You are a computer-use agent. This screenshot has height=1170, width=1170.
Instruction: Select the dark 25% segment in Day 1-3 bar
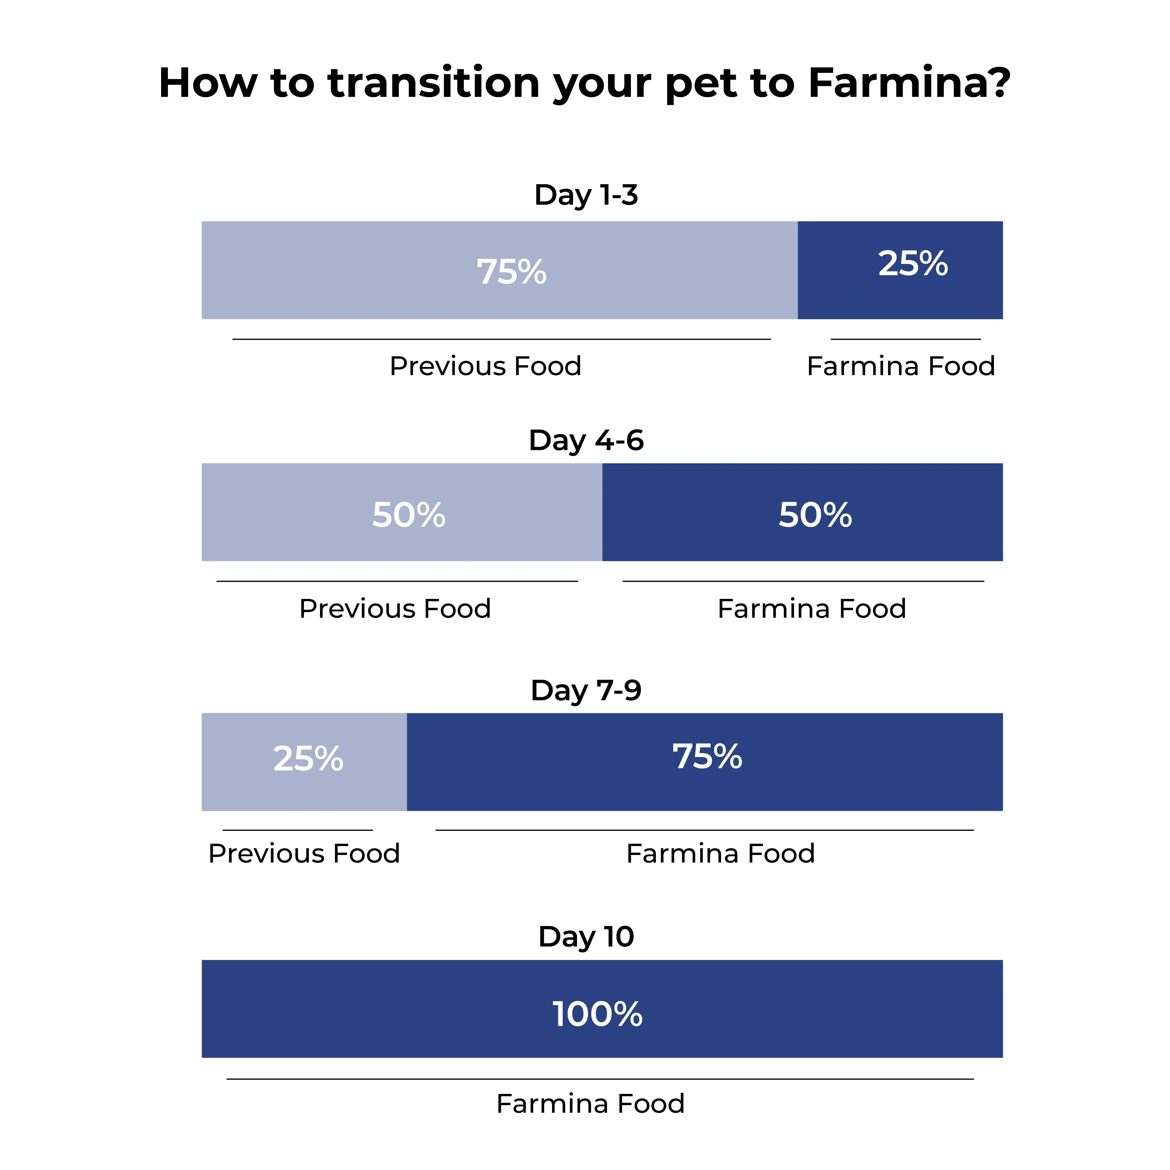pyautogui.click(x=900, y=270)
